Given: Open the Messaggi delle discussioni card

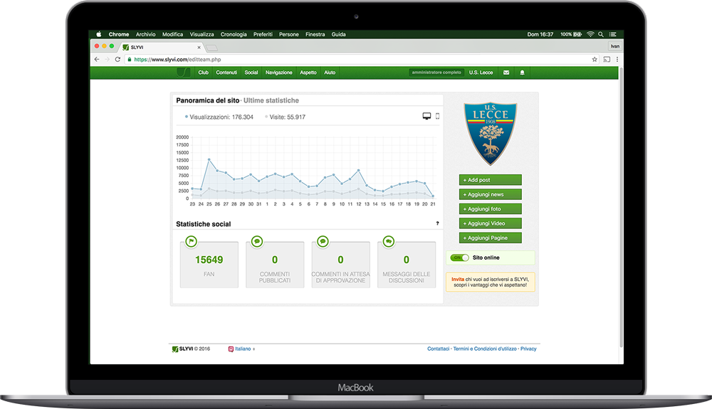Looking at the screenshot, I should [407, 265].
